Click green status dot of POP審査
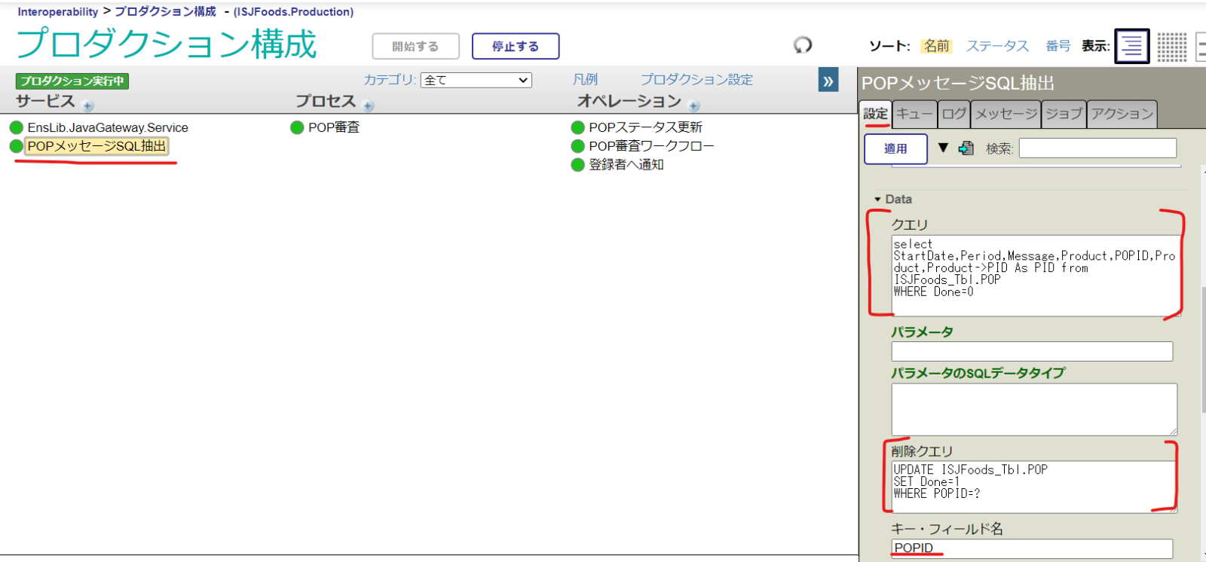This screenshot has height=562, width=1206. pyautogui.click(x=297, y=127)
